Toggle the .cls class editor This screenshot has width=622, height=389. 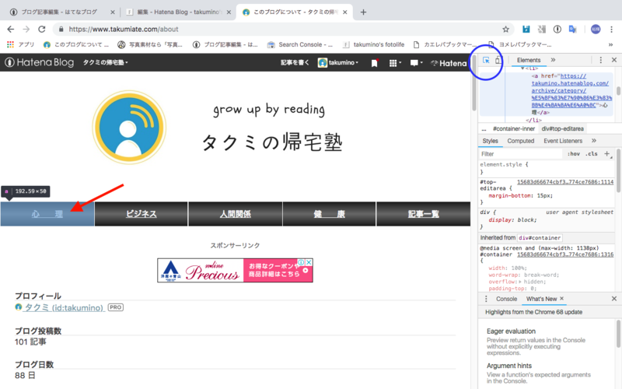point(592,153)
